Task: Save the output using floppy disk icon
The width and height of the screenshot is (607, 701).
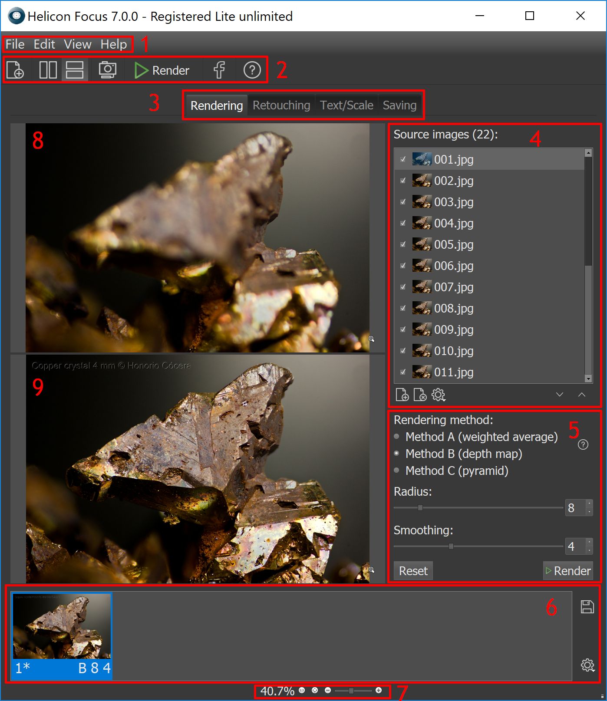Action: [x=587, y=607]
